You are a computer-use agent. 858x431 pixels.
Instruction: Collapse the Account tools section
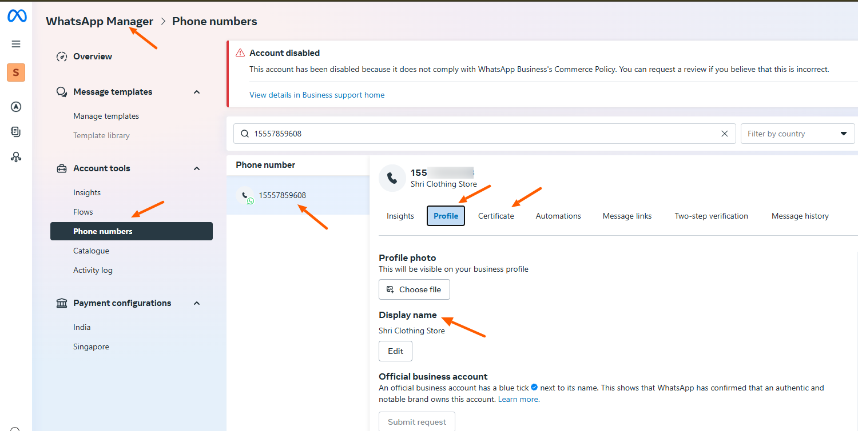tap(197, 168)
